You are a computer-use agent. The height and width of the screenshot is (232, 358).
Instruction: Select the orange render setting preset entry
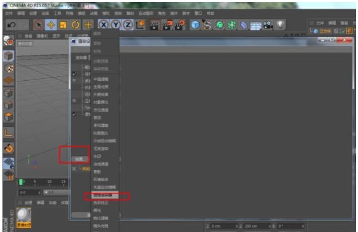click(86, 169)
